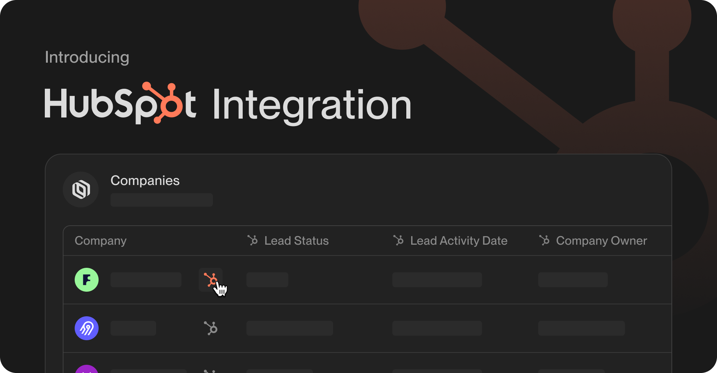717x373 pixels.
Task: Click the HubSpot icon beside Company Owner
Action: (544, 240)
